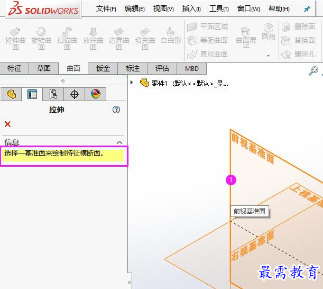Viewport: 323px width, 289px height.
Task: Pin the menu bar with pushpin icon
Action: [x=307, y=9]
